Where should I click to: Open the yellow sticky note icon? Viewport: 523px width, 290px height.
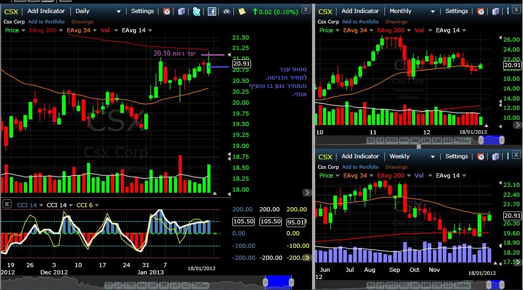[x=242, y=11]
